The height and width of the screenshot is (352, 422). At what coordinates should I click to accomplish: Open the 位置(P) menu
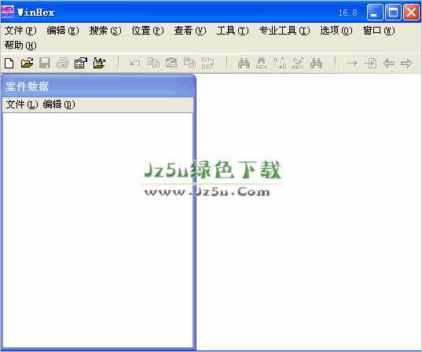pos(148,31)
